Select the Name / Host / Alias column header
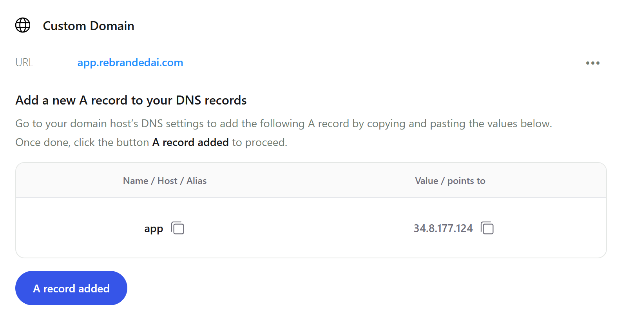 [165, 180]
